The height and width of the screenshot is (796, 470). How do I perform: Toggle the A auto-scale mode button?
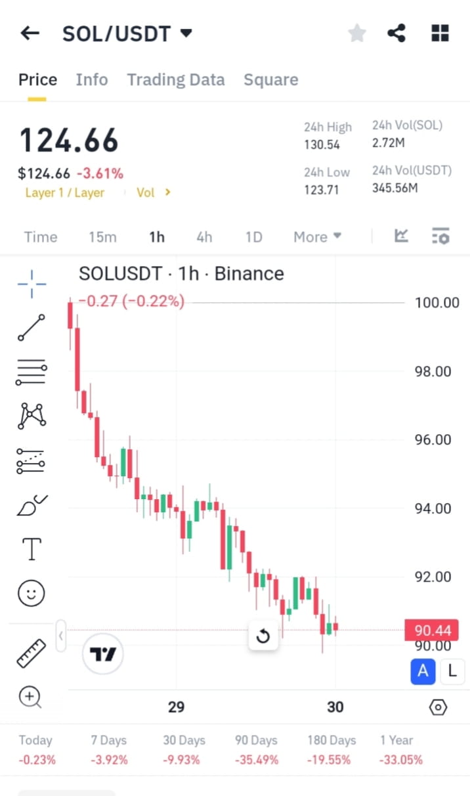point(423,671)
